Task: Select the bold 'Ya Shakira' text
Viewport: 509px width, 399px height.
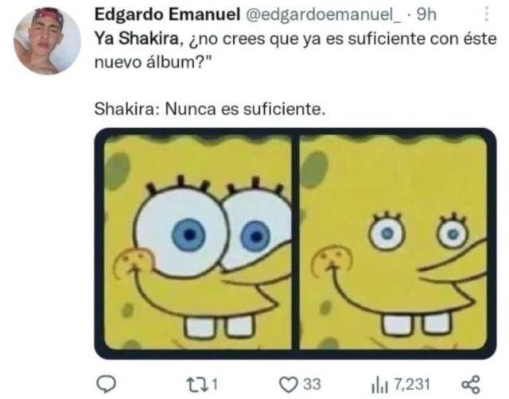Action: click(136, 39)
